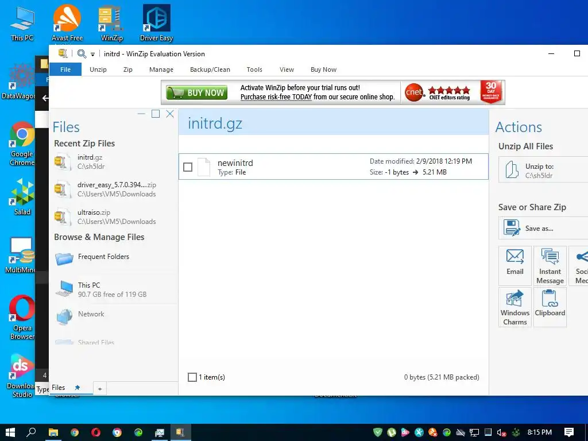Open the Manage ribbon tab
Image resolution: width=588 pixels, height=441 pixels.
(161, 69)
